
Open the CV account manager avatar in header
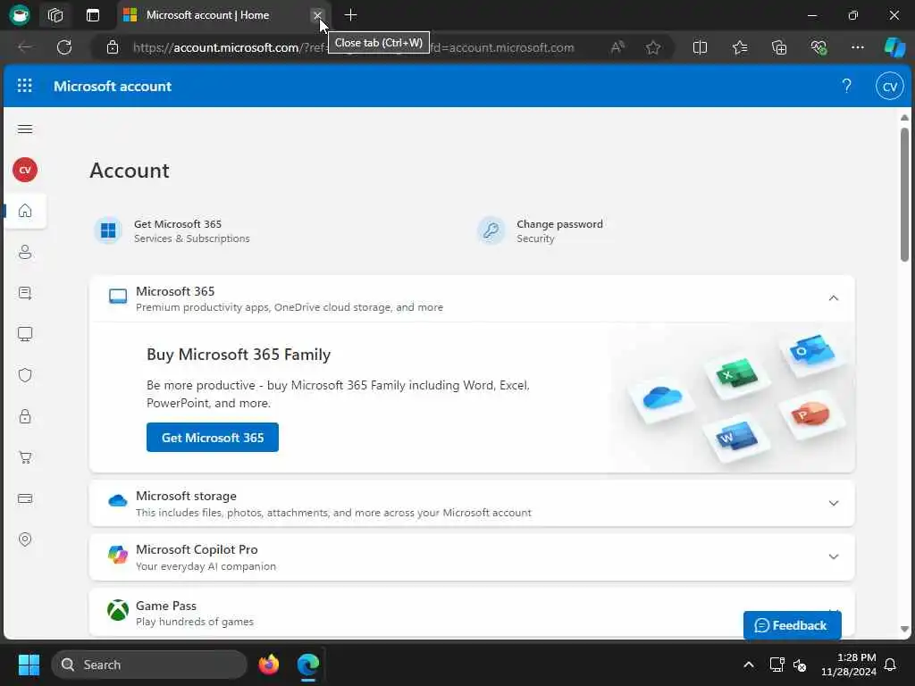point(889,87)
